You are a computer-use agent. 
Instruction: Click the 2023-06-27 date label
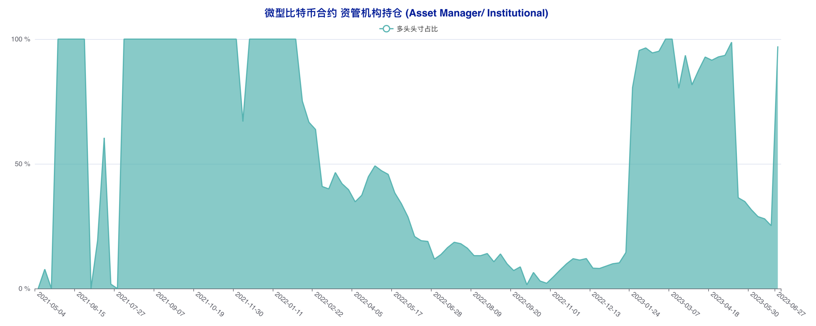[791, 304]
